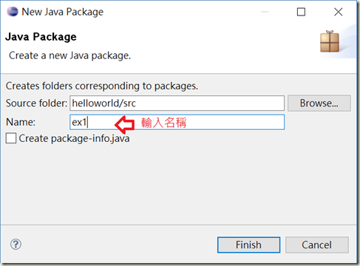Maximize the New Java Package dialog

click(301, 12)
